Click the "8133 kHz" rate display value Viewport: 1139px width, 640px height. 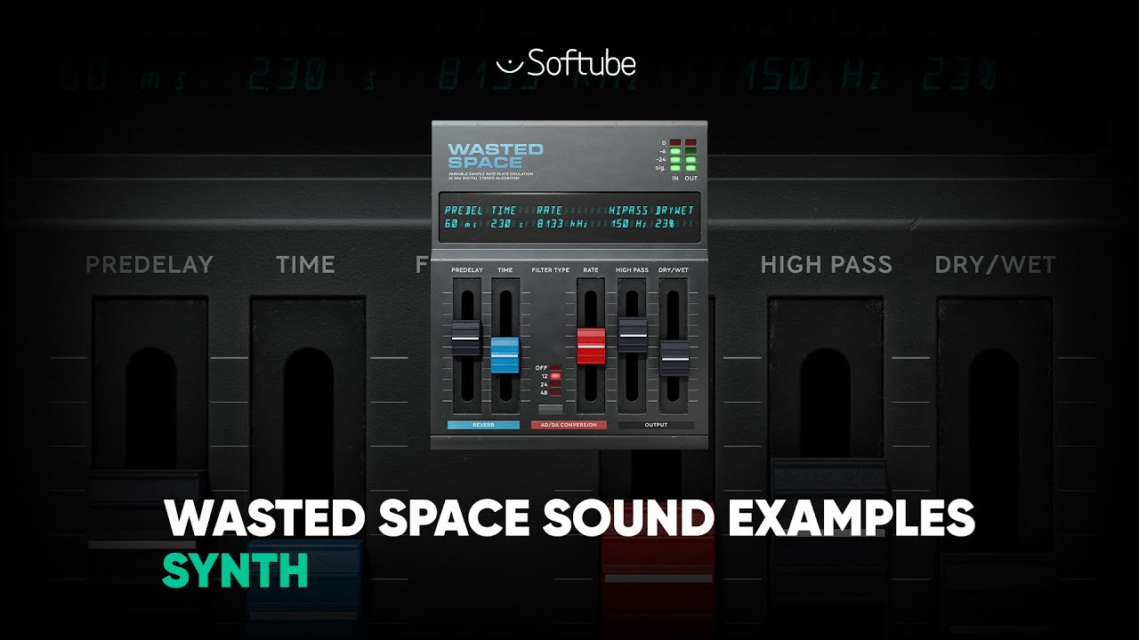[561, 224]
